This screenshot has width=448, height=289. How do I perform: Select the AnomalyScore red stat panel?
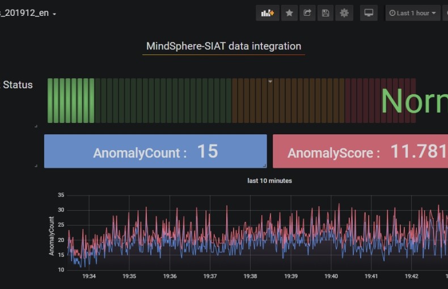tap(360, 151)
